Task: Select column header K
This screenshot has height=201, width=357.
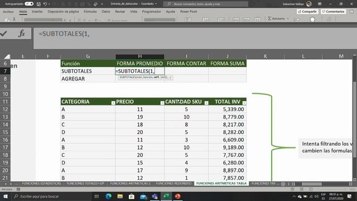Action: [x=266, y=56]
